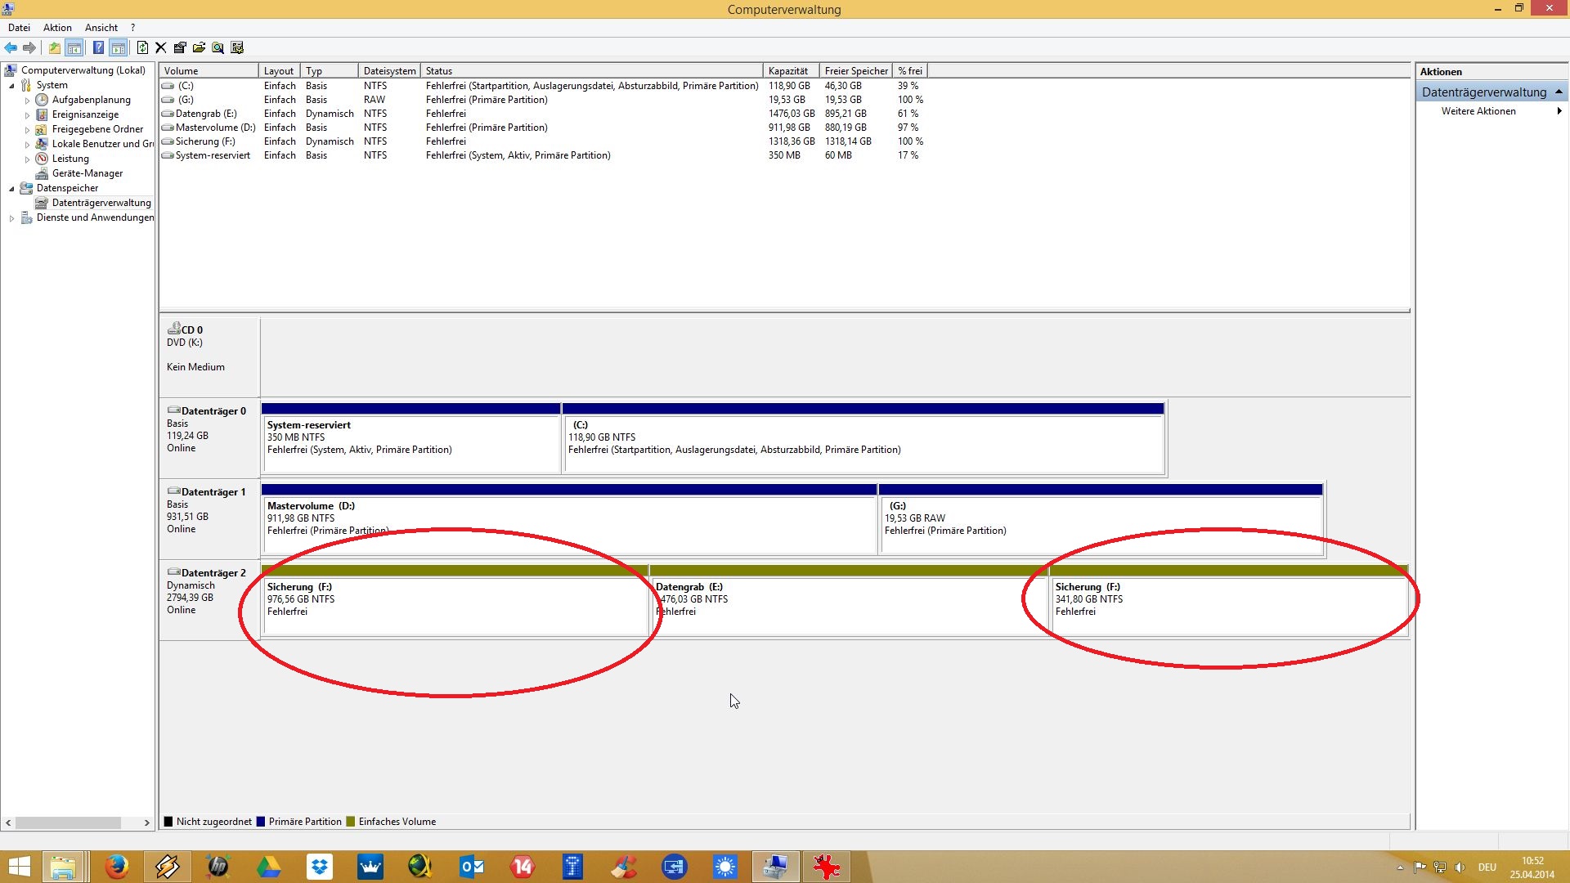Open Weitere Aktionen in the actions pane
Viewport: 1570px width, 883px height.
[x=1478, y=111]
